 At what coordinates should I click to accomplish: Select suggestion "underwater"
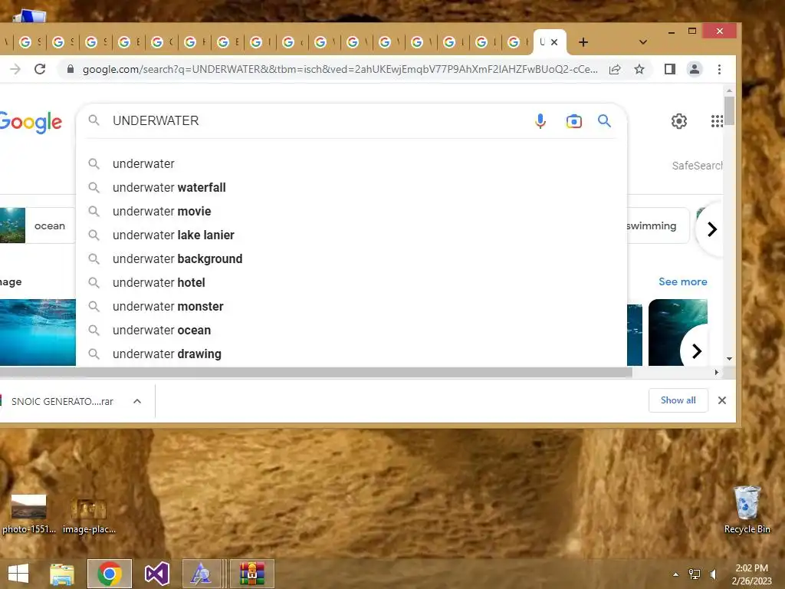click(x=143, y=164)
